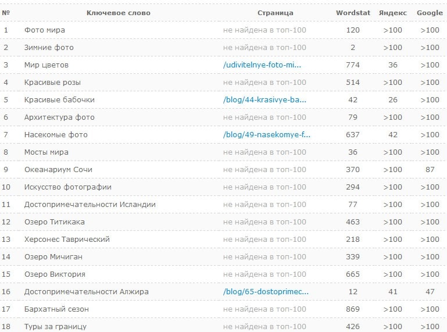Select the keyword Озеро Титикака
The image size is (447, 332).
(55, 222)
